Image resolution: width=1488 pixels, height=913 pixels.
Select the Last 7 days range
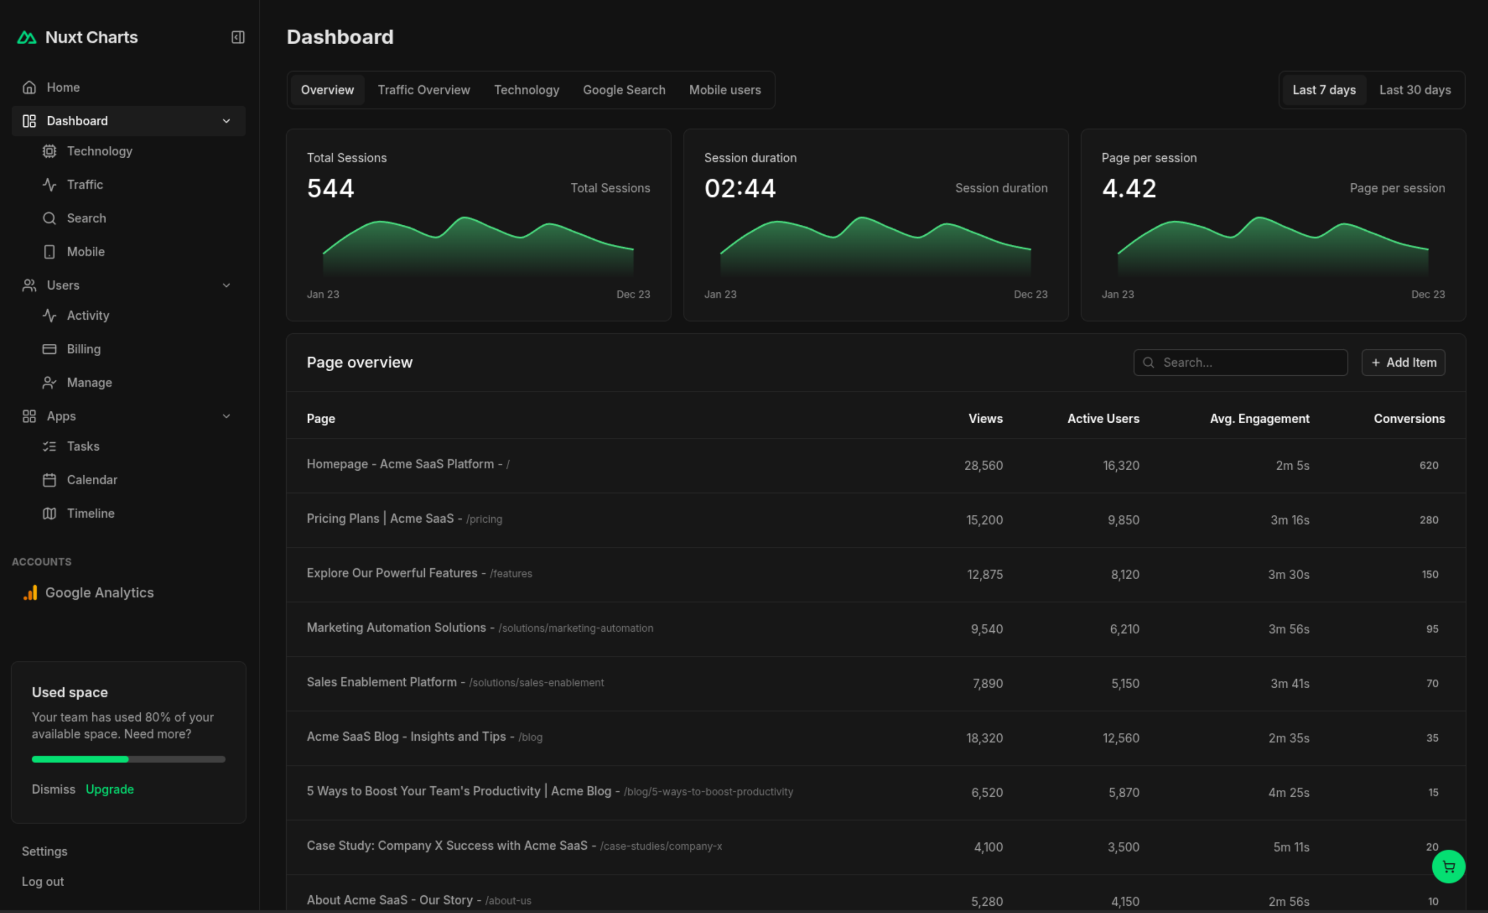(x=1324, y=90)
